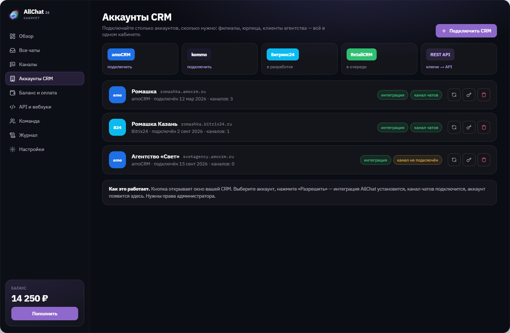Viewport: 510px width, 333px height.
Task: Open the Настройки menu item
Action: [45, 149]
